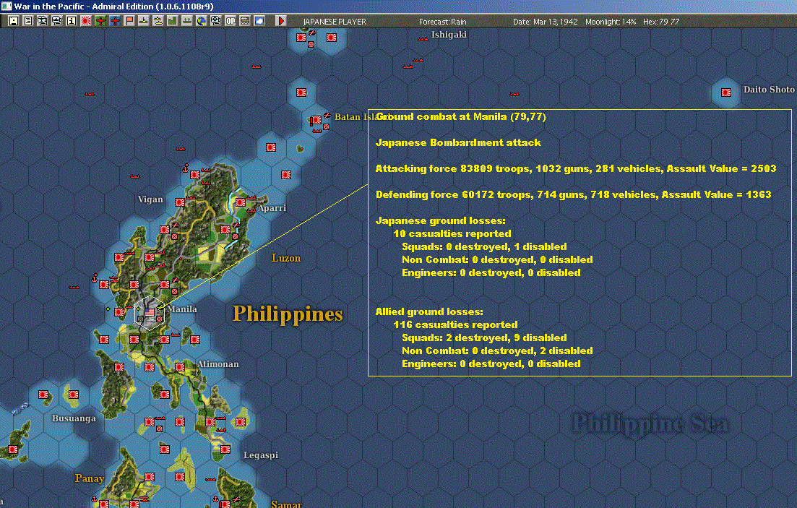This screenshot has width=797, height=508.
Task: Click 'Squads: 2 destroyed, 9 disabled' line
Action: click(484, 337)
